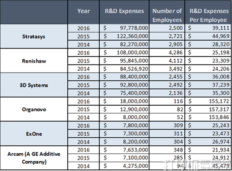
Task: Select the 116 employees cell
Action: (167, 101)
